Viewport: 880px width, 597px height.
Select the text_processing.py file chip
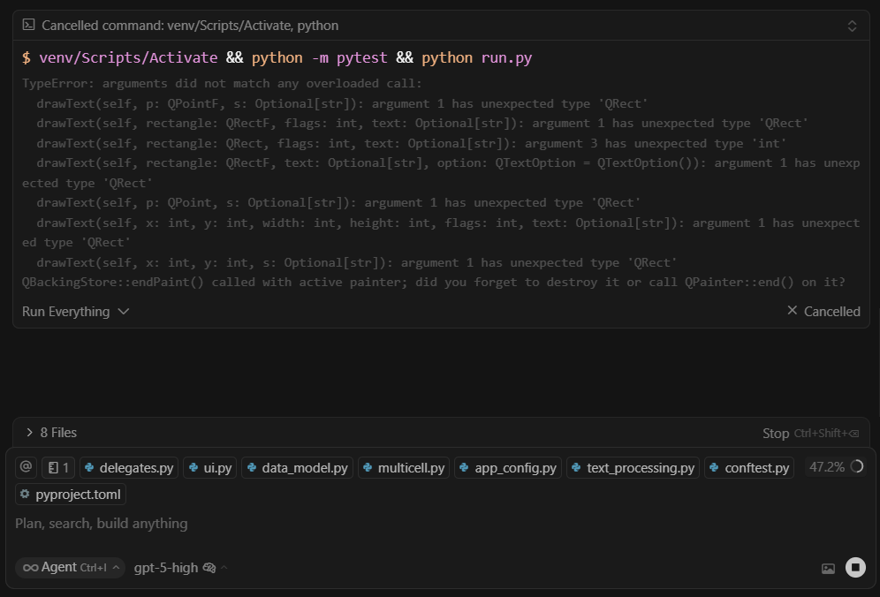tap(633, 467)
